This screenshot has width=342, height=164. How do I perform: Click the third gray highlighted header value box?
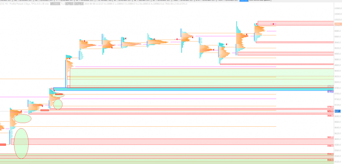79,4
